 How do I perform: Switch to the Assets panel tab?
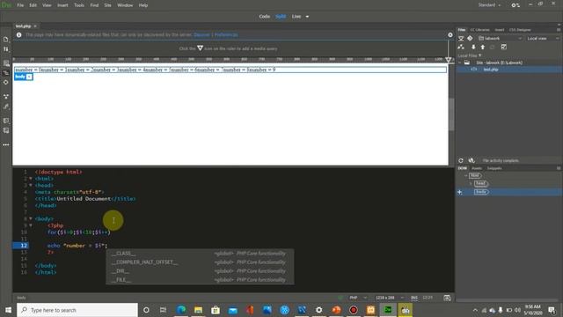pos(477,168)
